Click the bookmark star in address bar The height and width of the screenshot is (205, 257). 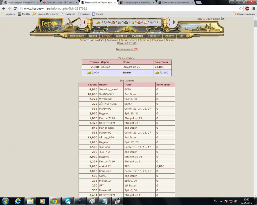(241, 9)
